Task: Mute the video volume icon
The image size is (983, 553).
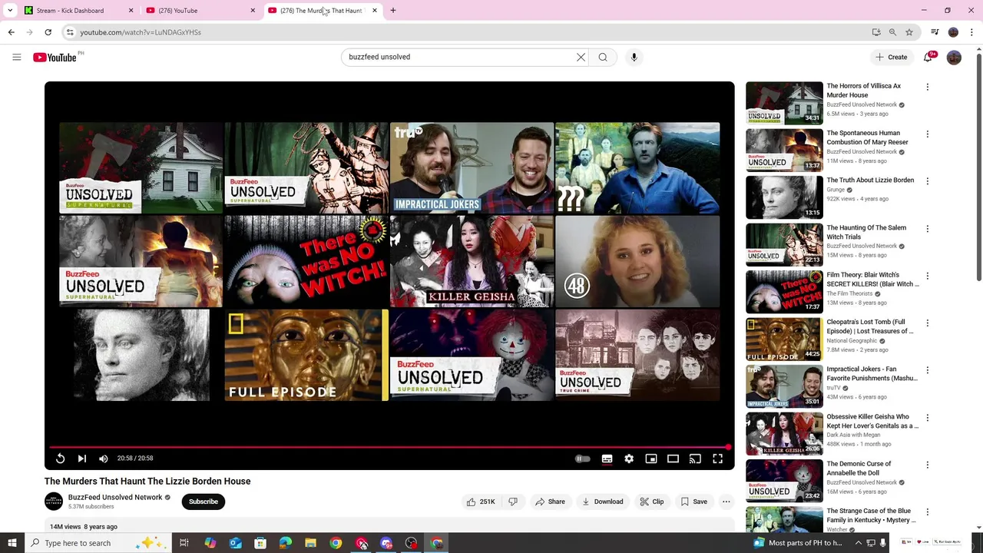Action: coord(104,459)
